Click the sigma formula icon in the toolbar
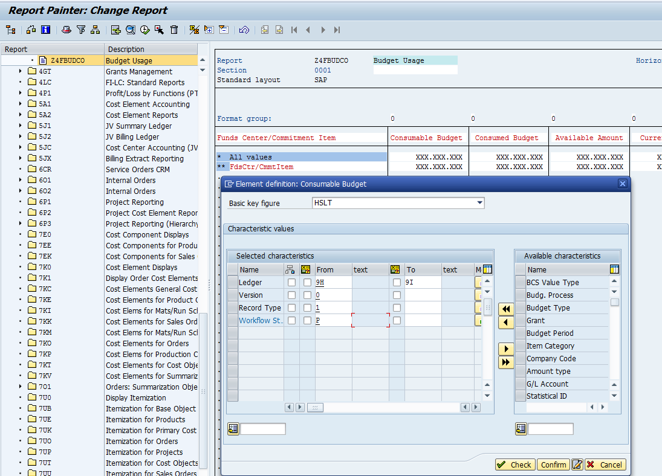662x476 pixels. [x=194, y=30]
